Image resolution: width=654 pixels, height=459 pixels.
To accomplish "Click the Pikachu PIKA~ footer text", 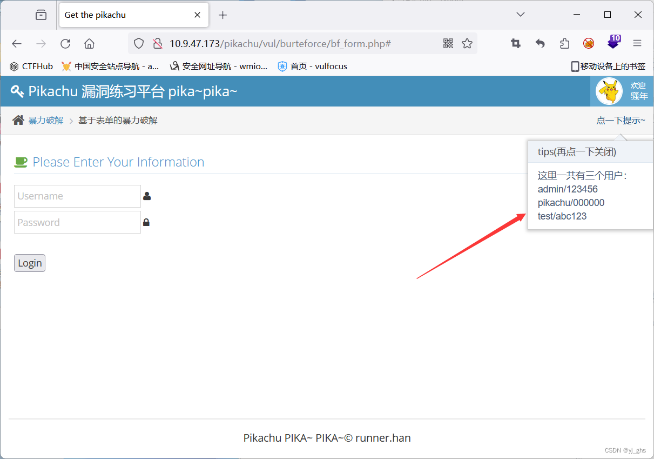I will pos(327,438).
